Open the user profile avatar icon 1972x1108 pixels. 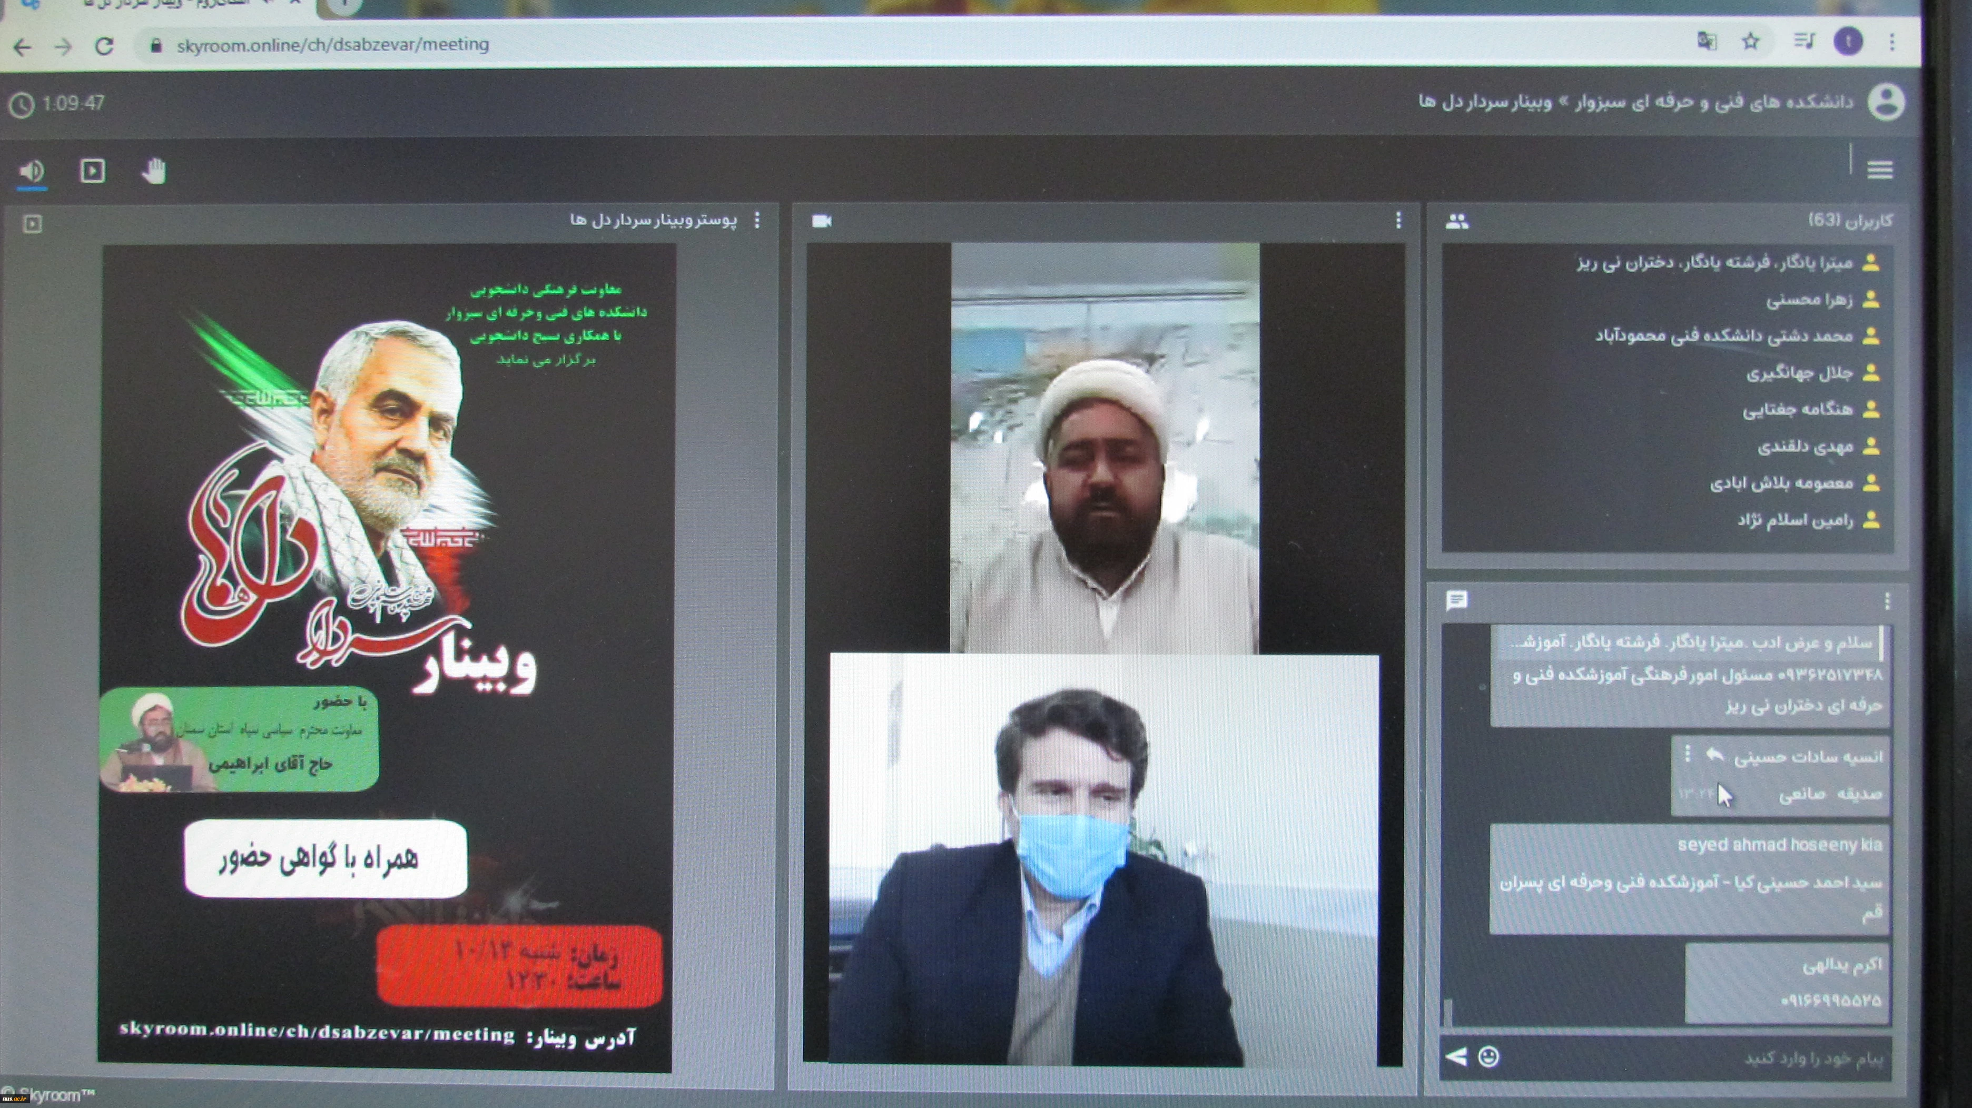1886,102
